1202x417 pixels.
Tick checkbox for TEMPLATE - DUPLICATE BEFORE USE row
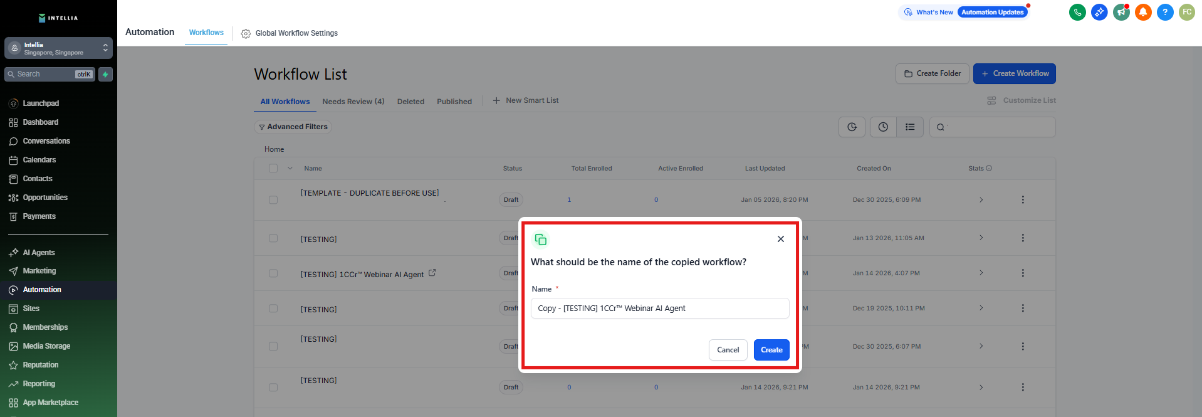click(273, 199)
